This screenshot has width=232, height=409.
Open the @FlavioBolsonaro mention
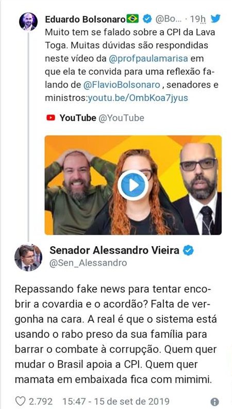(122, 85)
